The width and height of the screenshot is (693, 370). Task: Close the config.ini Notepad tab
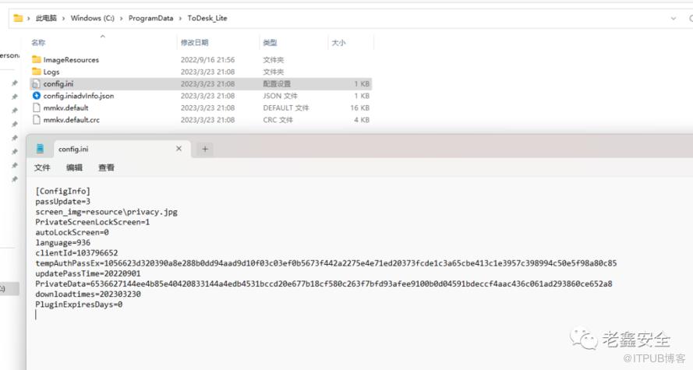point(179,149)
